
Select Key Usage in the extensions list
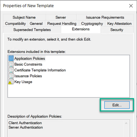coord(23,82)
